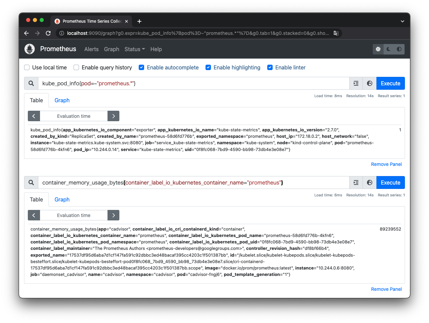
Task: View site information icon in address bar
Action: [x=62, y=33]
